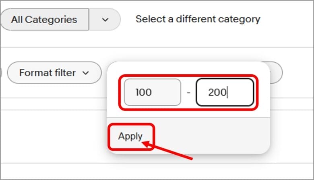Click the white area above the price fields
314x180 pixels.
[188, 68]
